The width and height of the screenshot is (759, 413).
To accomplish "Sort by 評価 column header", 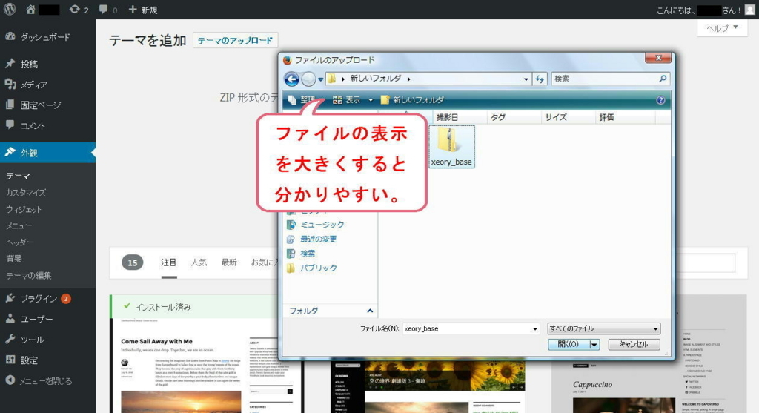I will [625, 117].
